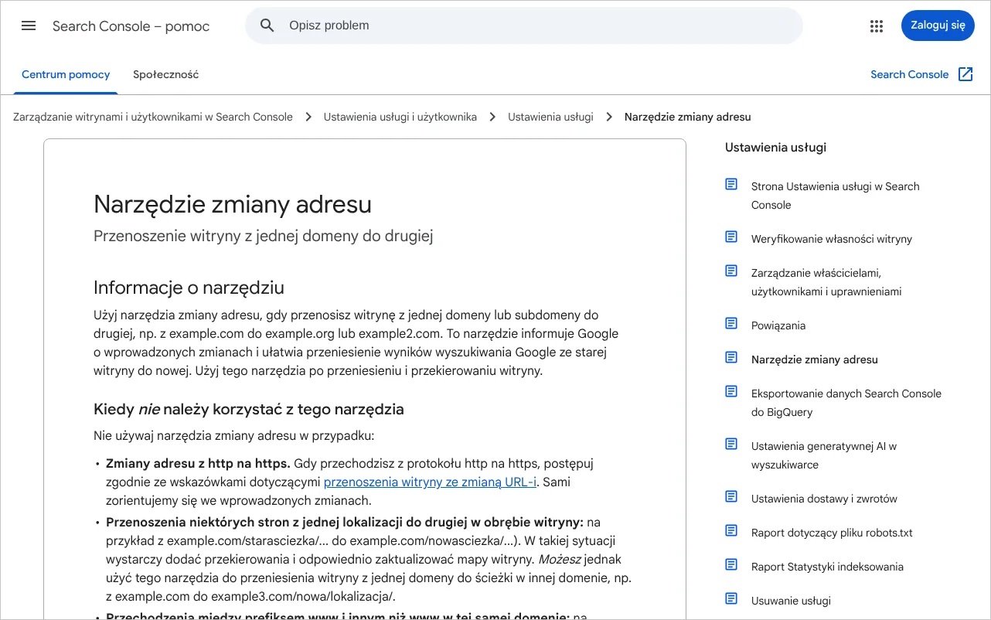Open the Usuwanie usługi article link
This screenshot has width=991, height=620.
pos(791,601)
